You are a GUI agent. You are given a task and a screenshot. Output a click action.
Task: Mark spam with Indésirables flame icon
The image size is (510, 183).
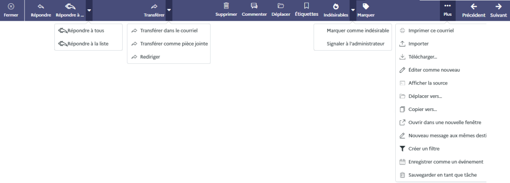click(336, 7)
